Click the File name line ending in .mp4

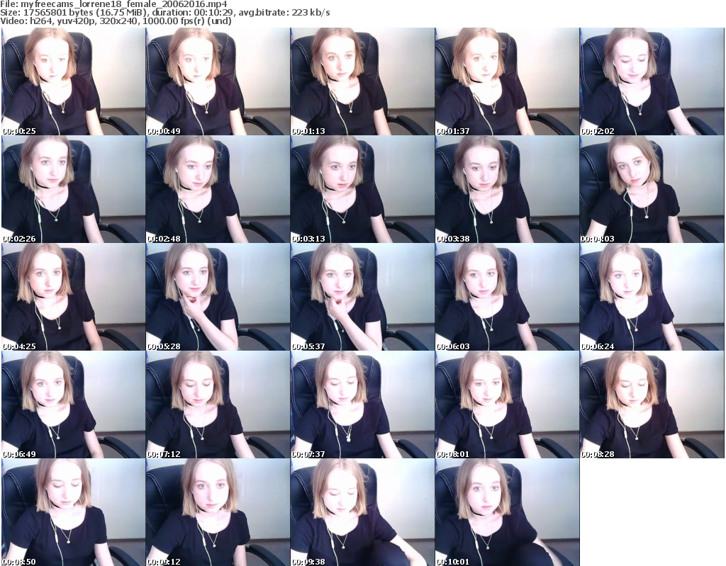click(x=113, y=4)
